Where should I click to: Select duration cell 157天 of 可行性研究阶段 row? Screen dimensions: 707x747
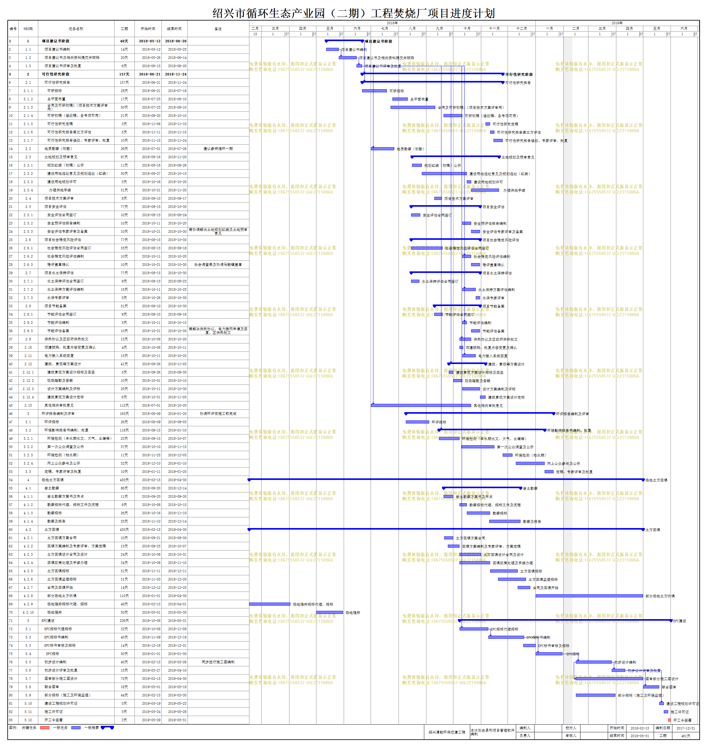click(x=124, y=74)
